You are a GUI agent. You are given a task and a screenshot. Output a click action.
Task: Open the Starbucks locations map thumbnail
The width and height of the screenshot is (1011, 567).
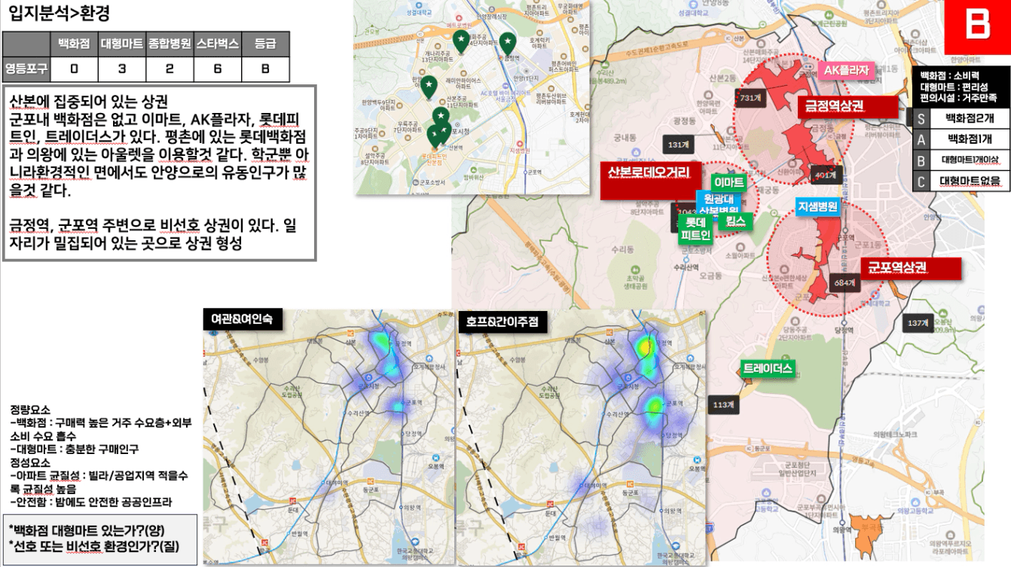[x=472, y=98]
